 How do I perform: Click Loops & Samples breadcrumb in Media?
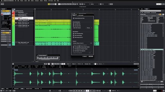tap(147, 13)
